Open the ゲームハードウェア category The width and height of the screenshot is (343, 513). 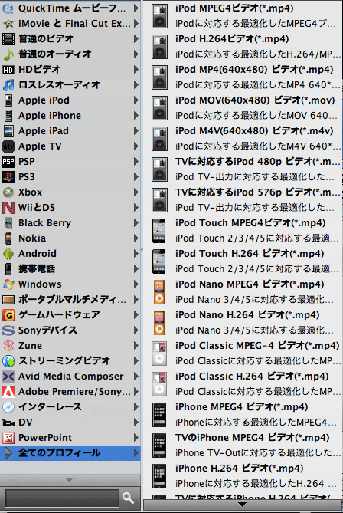(x=70, y=315)
